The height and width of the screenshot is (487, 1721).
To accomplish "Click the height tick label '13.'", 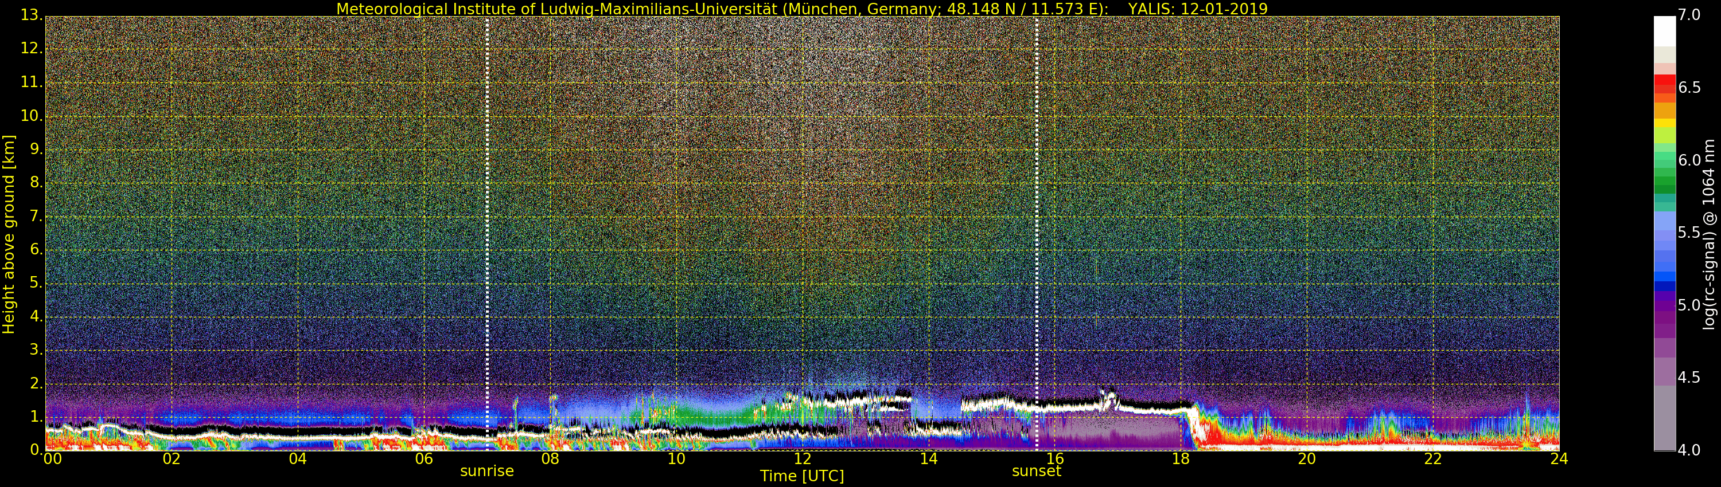I will click(x=32, y=15).
